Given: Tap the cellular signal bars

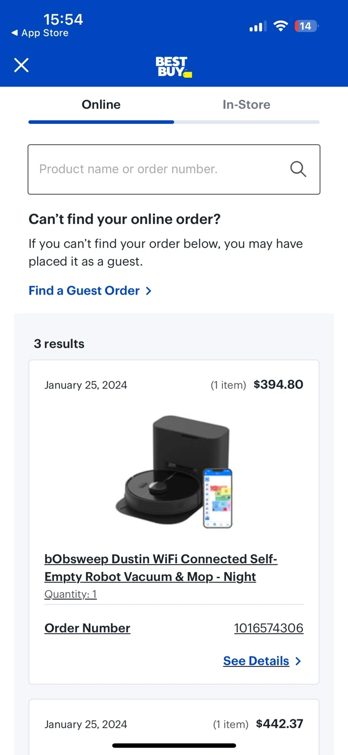Looking at the screenshot, I should pos(257,26).
